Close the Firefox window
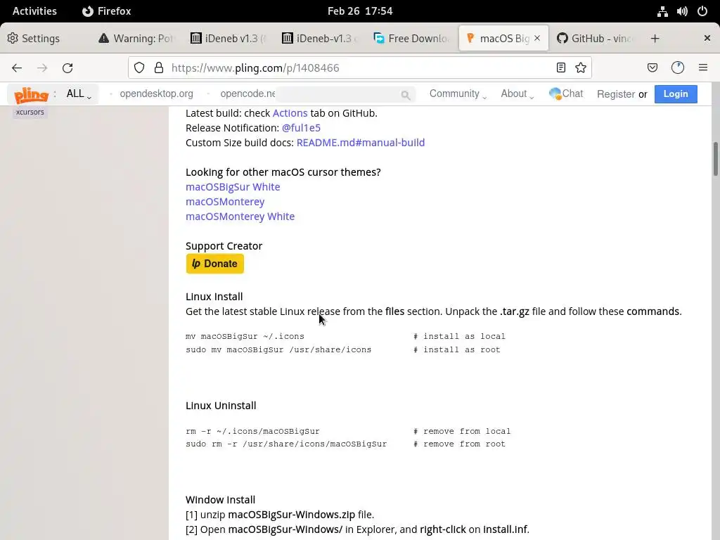The width and height of the screenshot is (720, 540). pos(707,38)
